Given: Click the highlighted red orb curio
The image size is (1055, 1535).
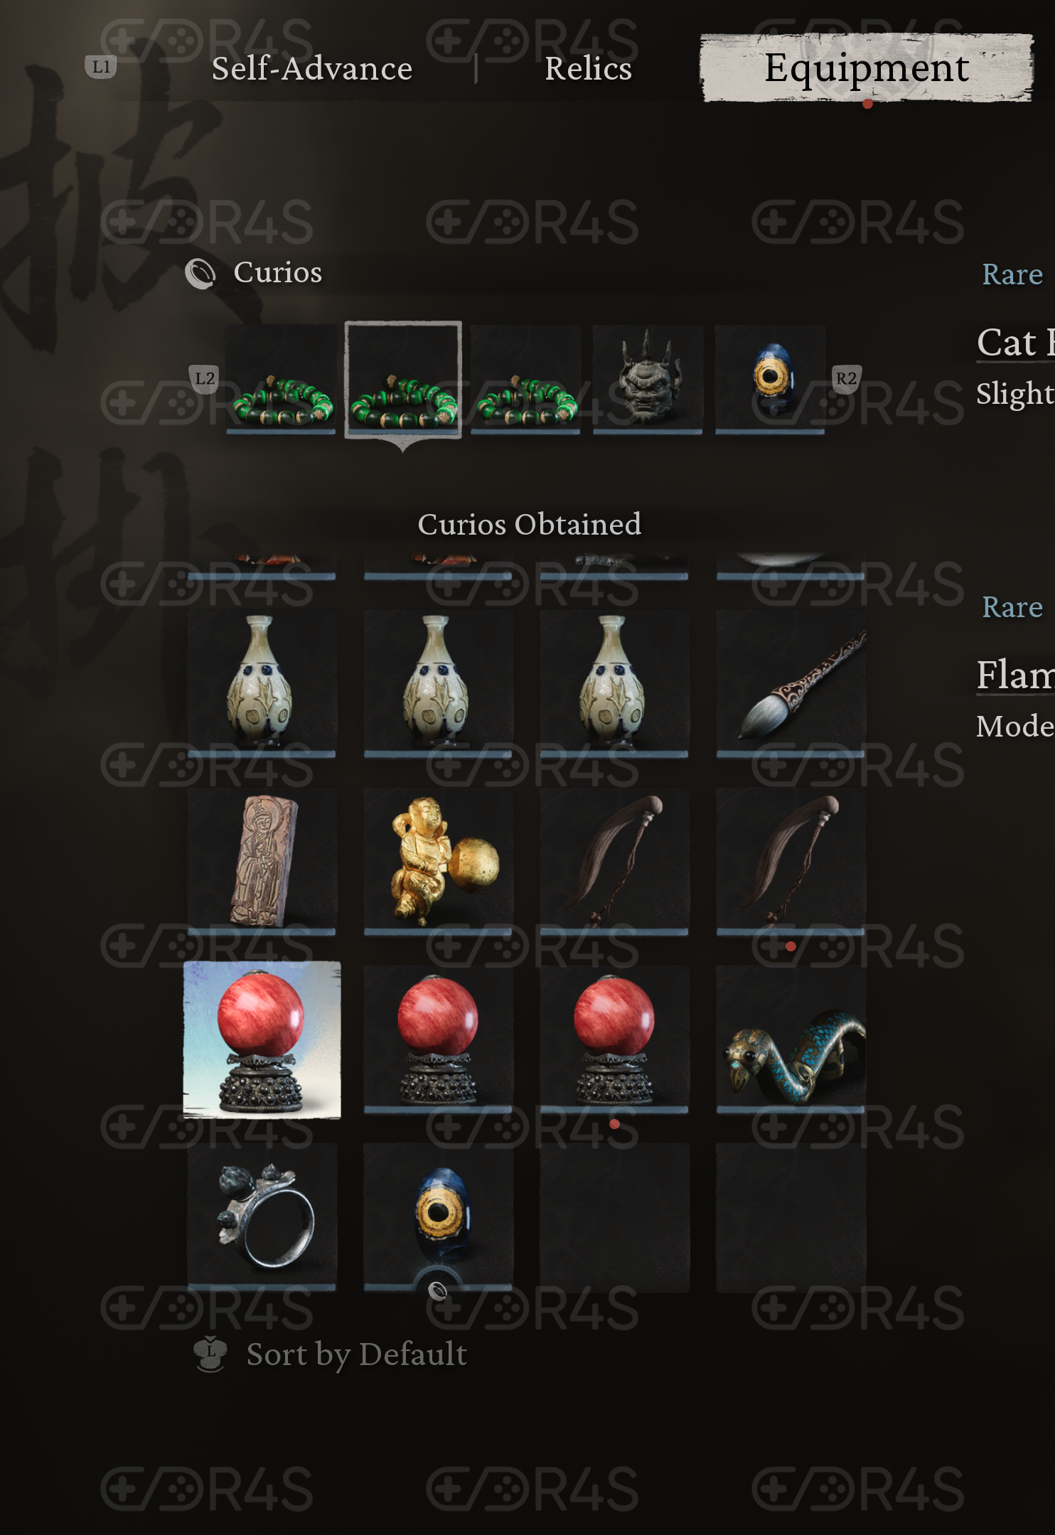Looking at the screenshot, I should coord(262,1039).
